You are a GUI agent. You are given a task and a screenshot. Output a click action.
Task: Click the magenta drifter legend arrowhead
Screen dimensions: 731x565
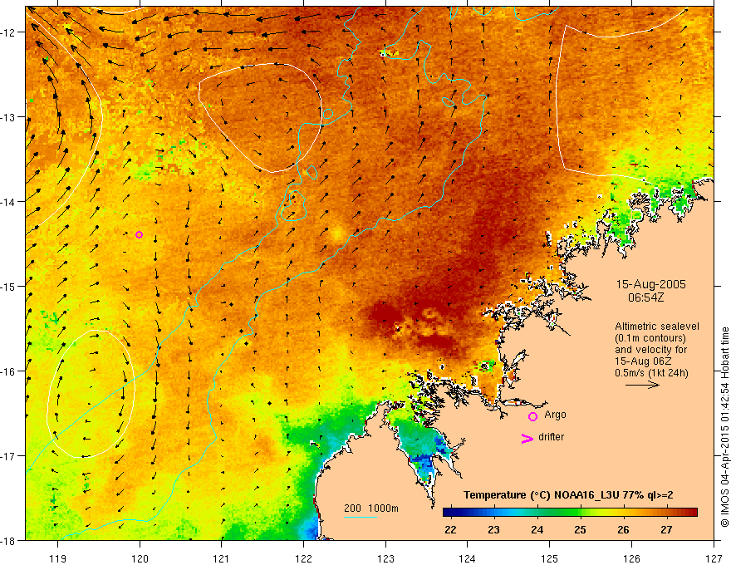tap(527, 438)
